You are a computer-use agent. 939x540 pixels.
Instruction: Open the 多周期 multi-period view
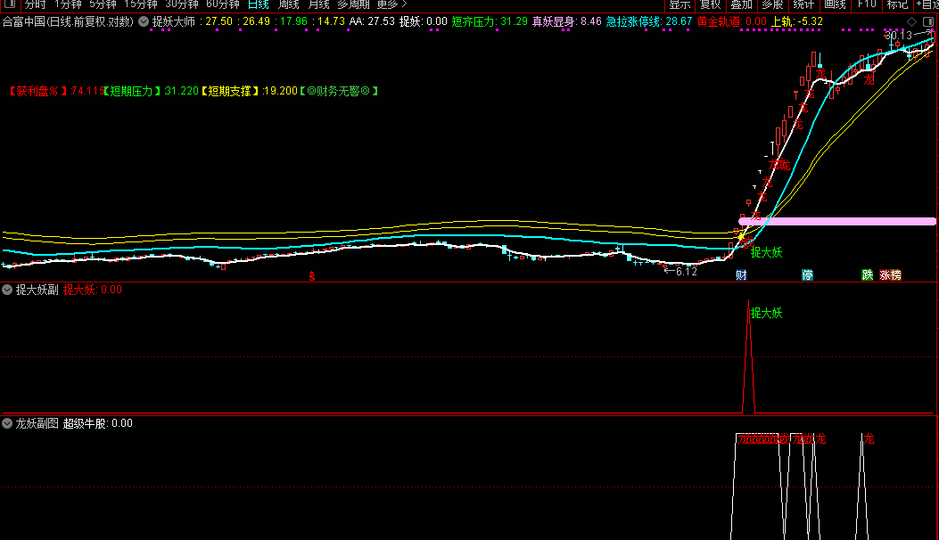pos(353,4)
